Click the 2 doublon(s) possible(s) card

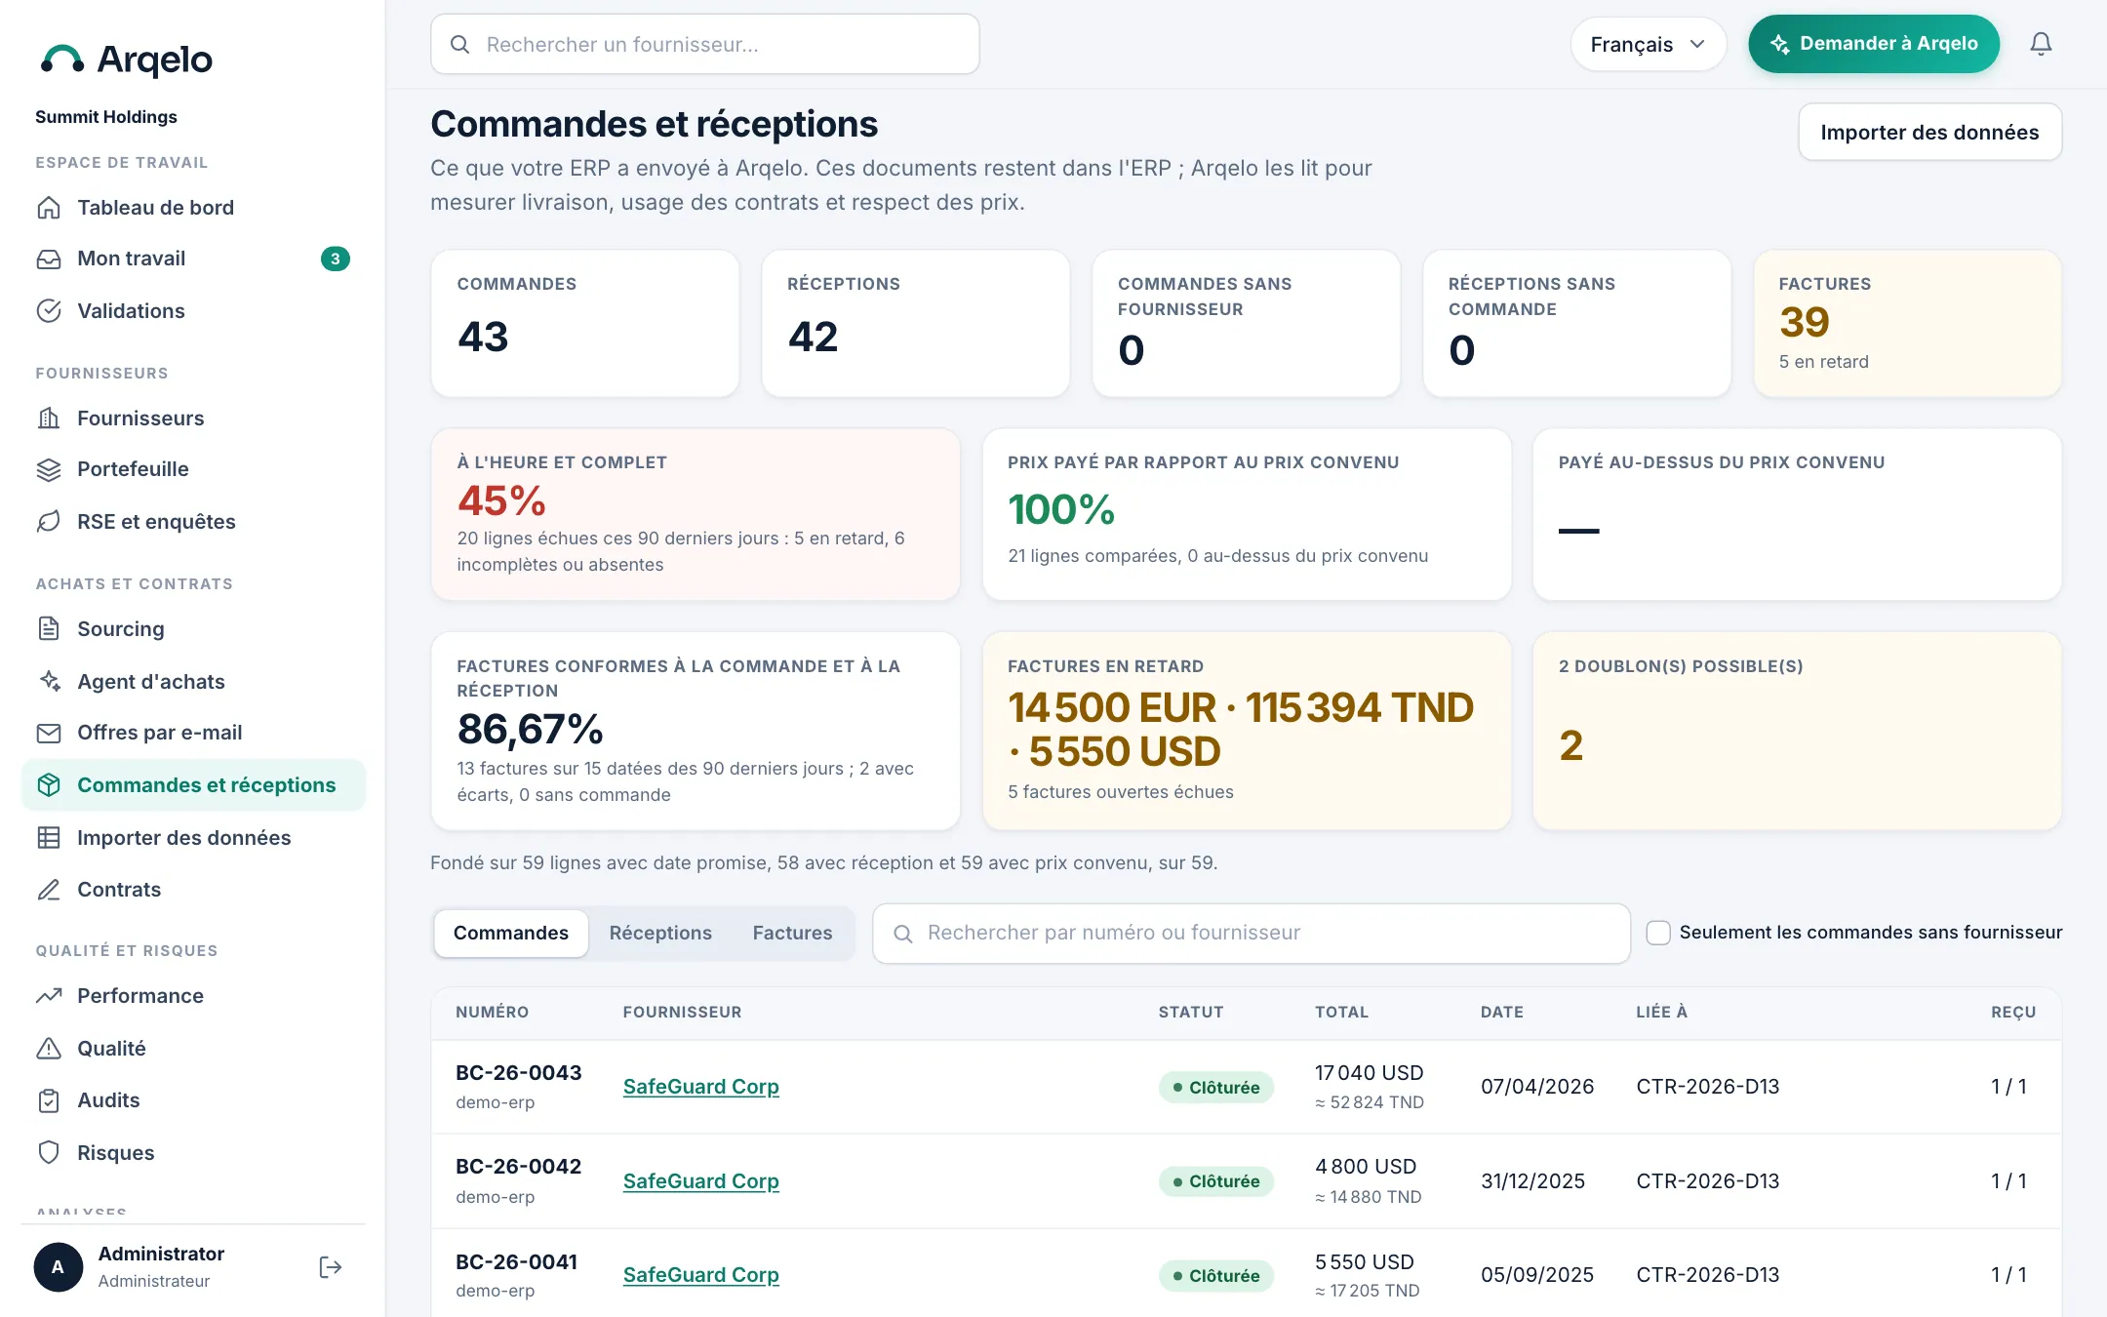tap(1797, 731)
